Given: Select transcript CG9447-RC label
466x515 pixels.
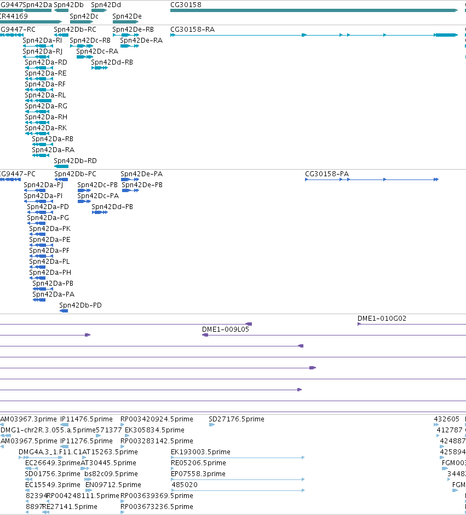Looking at the screenshot, I should pos(18,29).
